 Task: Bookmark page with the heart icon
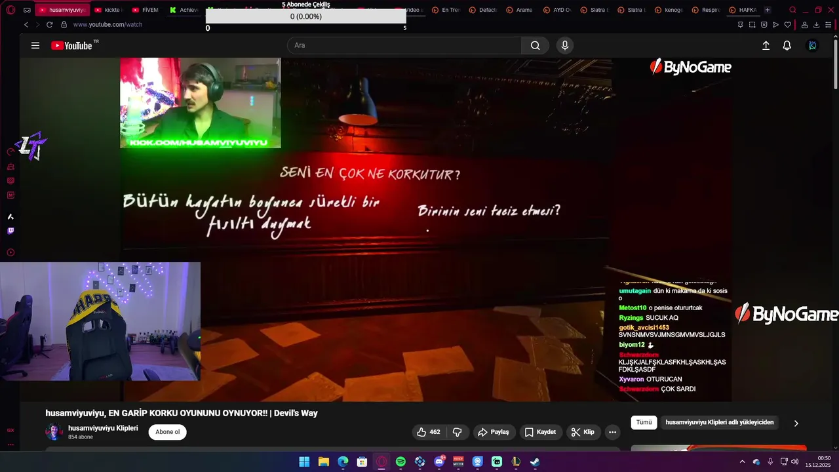(788, 24)
